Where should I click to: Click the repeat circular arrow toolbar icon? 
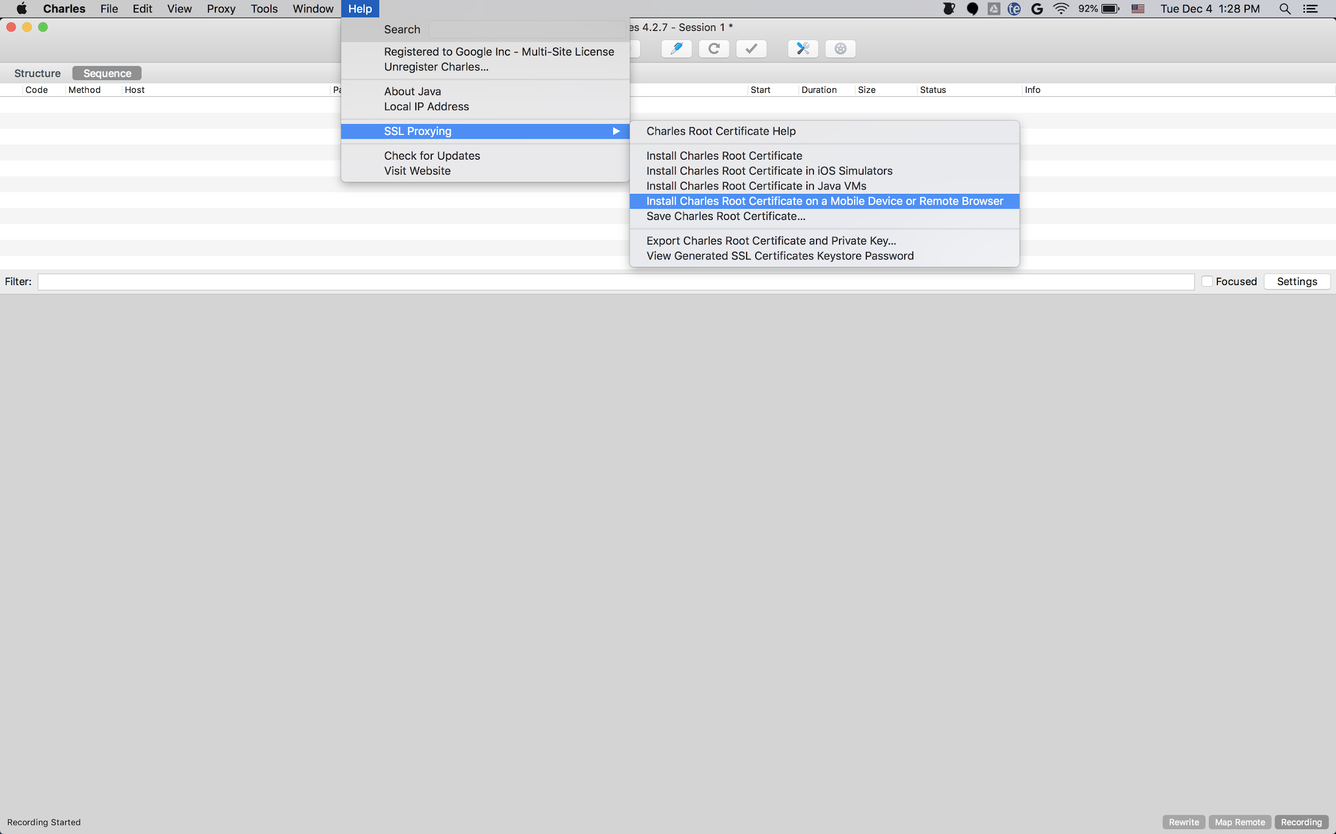[714, 49]
